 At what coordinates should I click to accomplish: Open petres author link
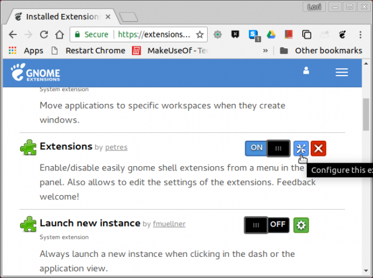point(116,147)
